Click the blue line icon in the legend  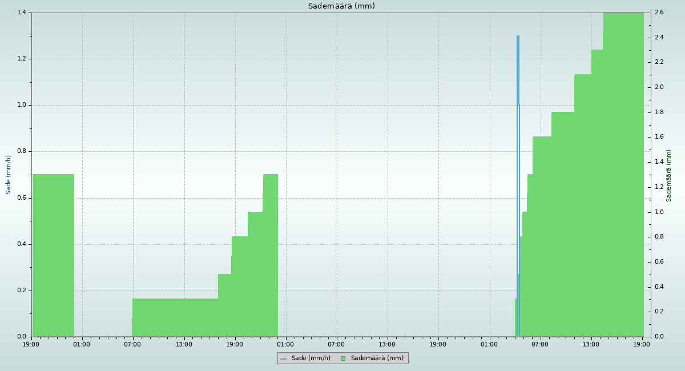pos(283,358)
